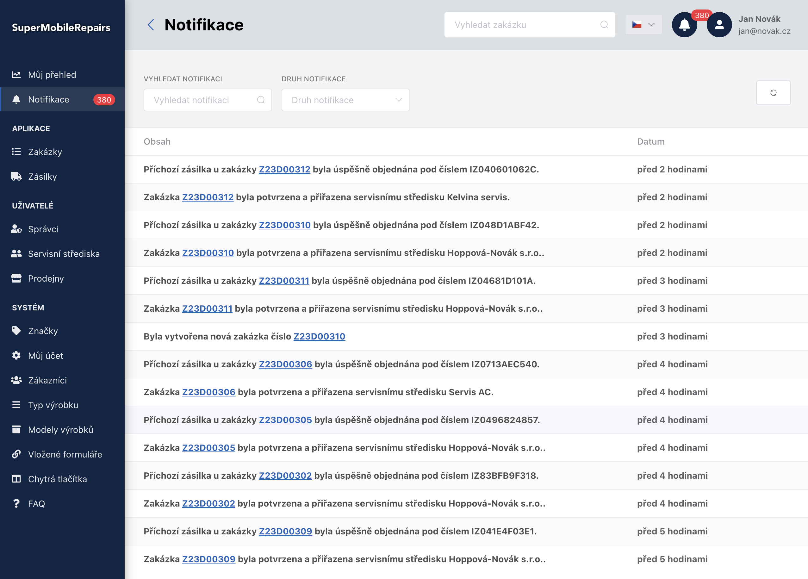Click the hamburger icon beside Typ výrobku
808x579 pixels.
click(16, 405)
